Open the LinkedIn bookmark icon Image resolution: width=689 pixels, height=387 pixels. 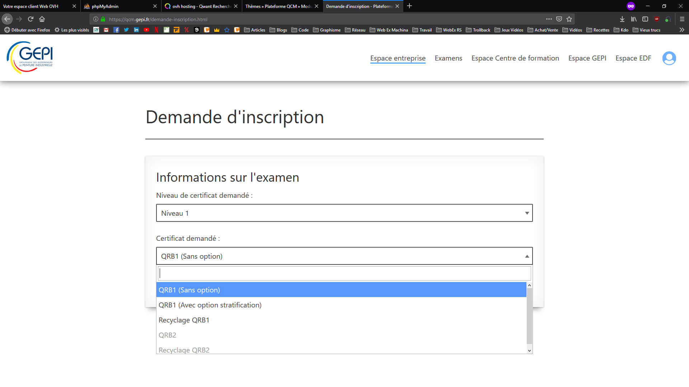136,30
